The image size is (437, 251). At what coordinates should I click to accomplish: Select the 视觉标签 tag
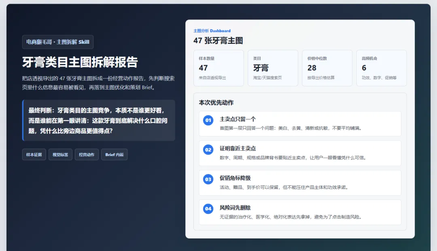[60, 154]
